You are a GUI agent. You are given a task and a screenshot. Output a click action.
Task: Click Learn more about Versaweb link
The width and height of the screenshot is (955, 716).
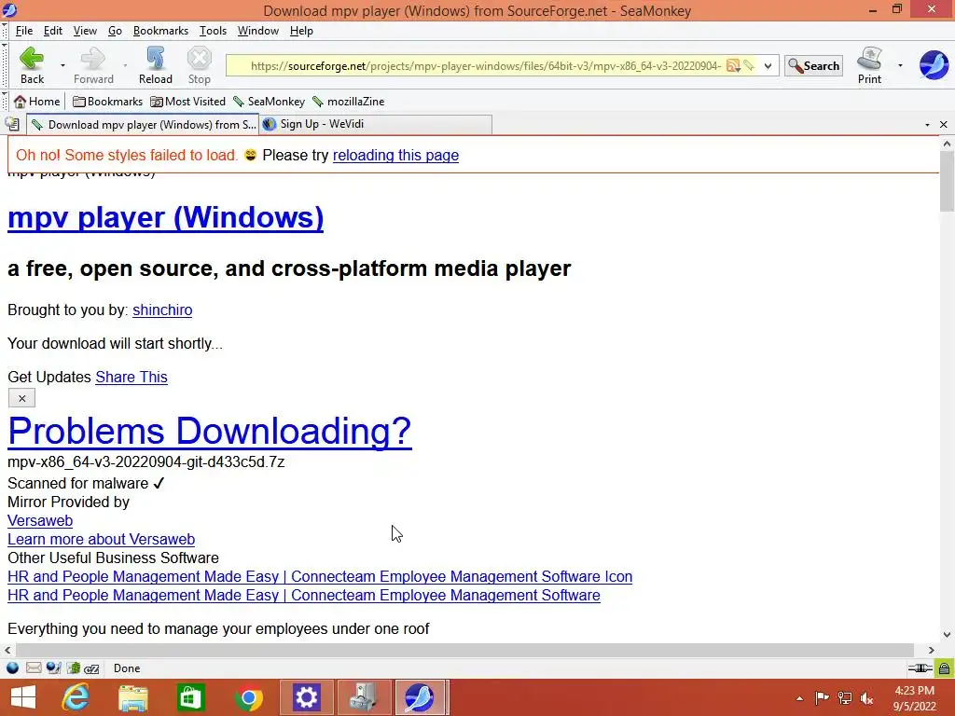(x=101, y=540)
